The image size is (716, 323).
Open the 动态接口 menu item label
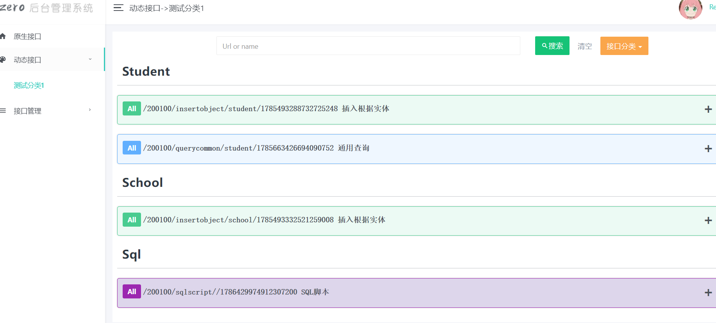point(27,60)
